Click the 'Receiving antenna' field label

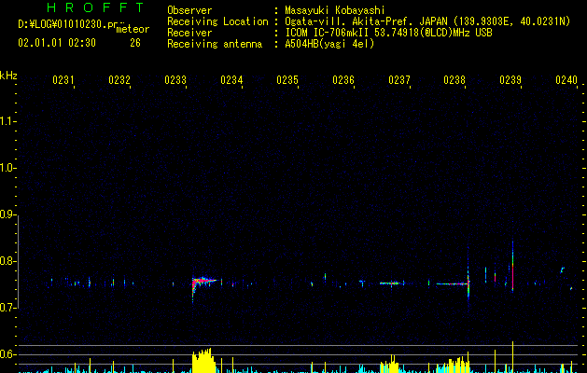click(215, 44)
